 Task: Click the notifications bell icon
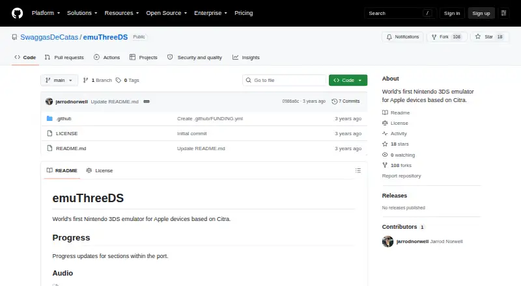[x=389, y=37]
